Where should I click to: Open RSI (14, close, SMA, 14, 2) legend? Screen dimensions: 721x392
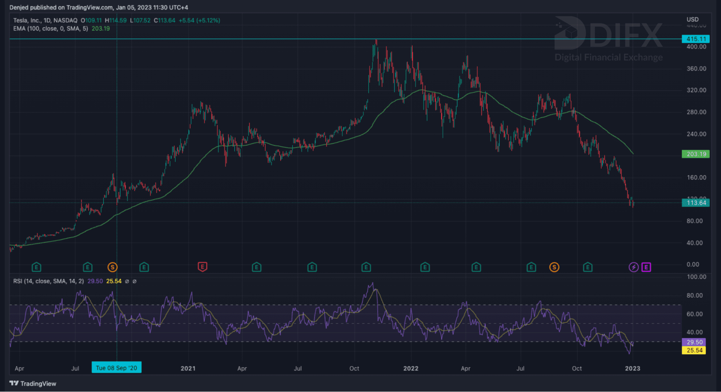(x=48, y=281)
